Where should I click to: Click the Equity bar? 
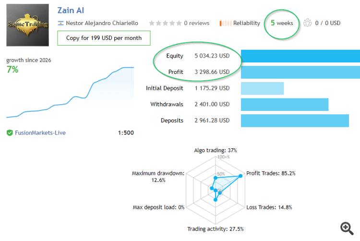coord(300,56)
